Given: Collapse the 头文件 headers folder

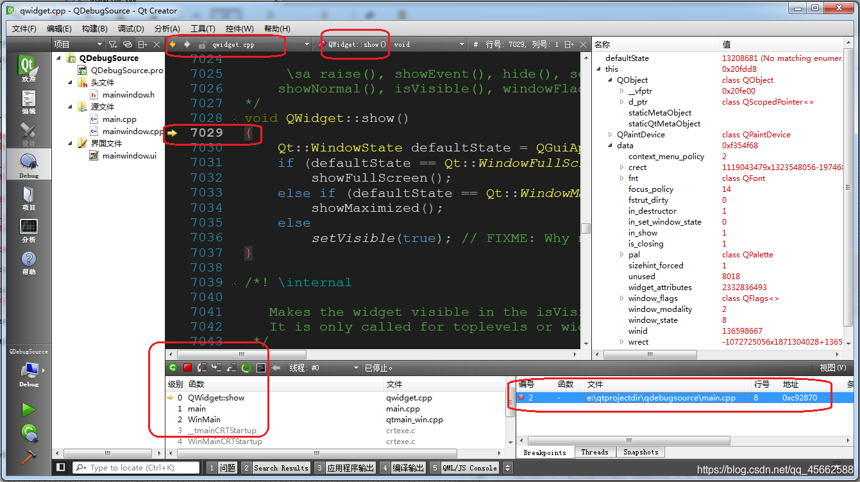Looking at the screenshot, I should pos(71,83).
